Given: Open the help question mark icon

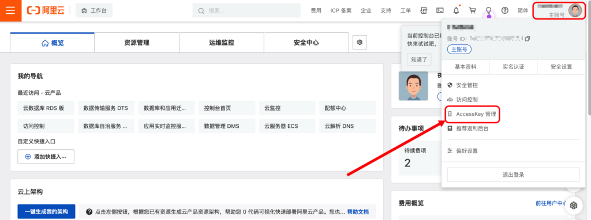Looking at the screenshot, I should (x=504, y=10).
